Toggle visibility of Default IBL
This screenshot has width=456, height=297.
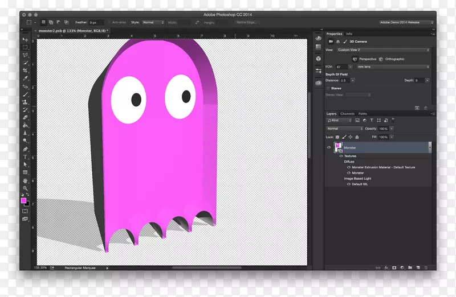pyautogui.click(x=349, y=184)
